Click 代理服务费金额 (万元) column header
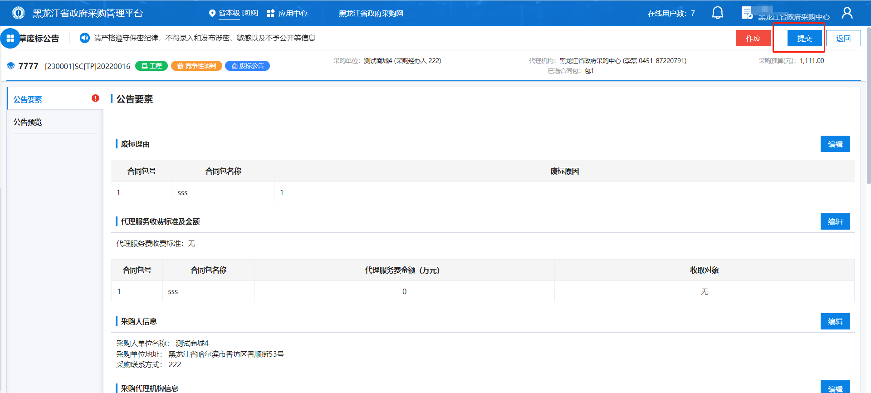Image resolution: width=871 pixels, height=393 pixels. (x=404, y=270)
